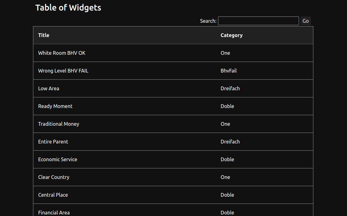
Task: Select the One category beside Clear Country
Action: [225, 177]
